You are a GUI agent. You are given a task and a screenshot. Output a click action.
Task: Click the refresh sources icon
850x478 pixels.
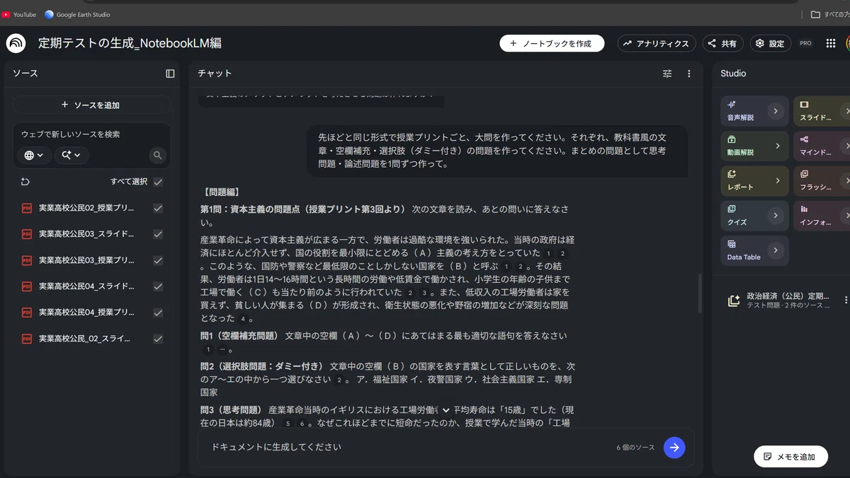pyautogui.click(x=25, y=182)
